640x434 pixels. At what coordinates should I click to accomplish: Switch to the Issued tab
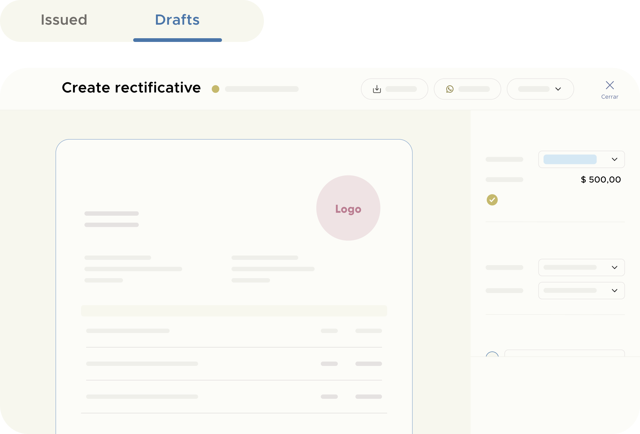64,20
